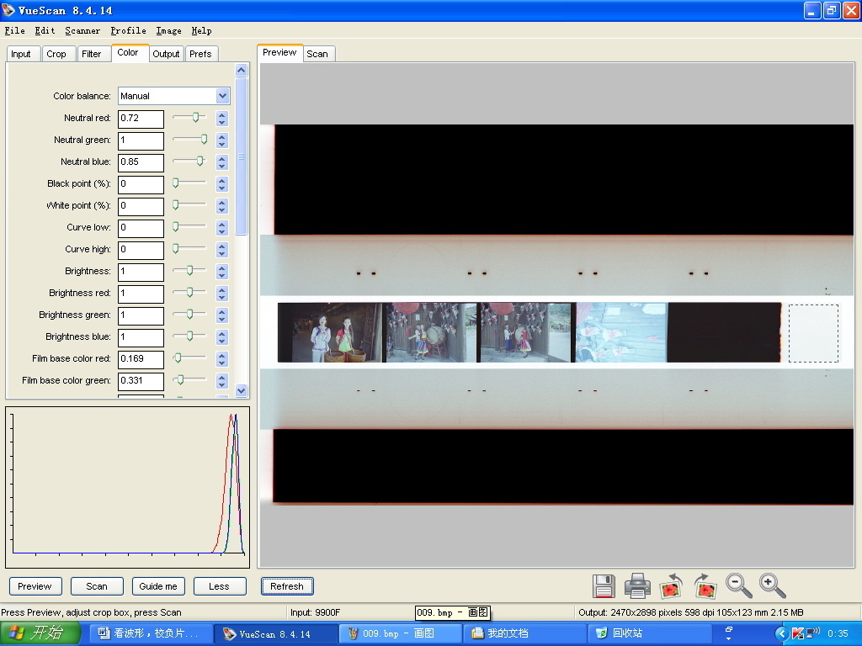Click the save floppy disk icon
This screenshot has height=646, width=862.
[604, 585]
